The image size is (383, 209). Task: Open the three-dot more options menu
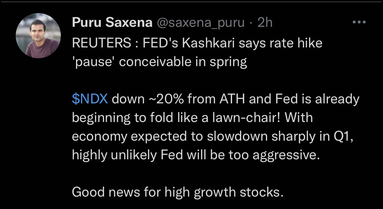click(359, 22)
